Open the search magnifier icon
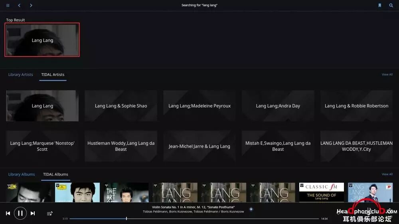Viewport: 399px width, 224px height. tap(391, 5)
